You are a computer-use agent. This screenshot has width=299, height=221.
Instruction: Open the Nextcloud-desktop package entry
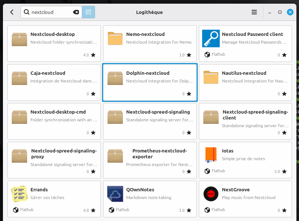[54, 43]
